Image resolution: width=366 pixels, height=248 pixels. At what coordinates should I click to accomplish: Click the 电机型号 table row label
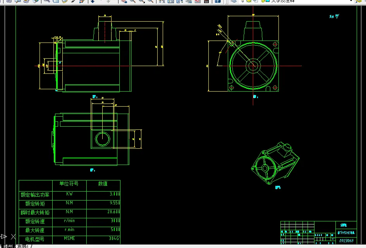35,239
